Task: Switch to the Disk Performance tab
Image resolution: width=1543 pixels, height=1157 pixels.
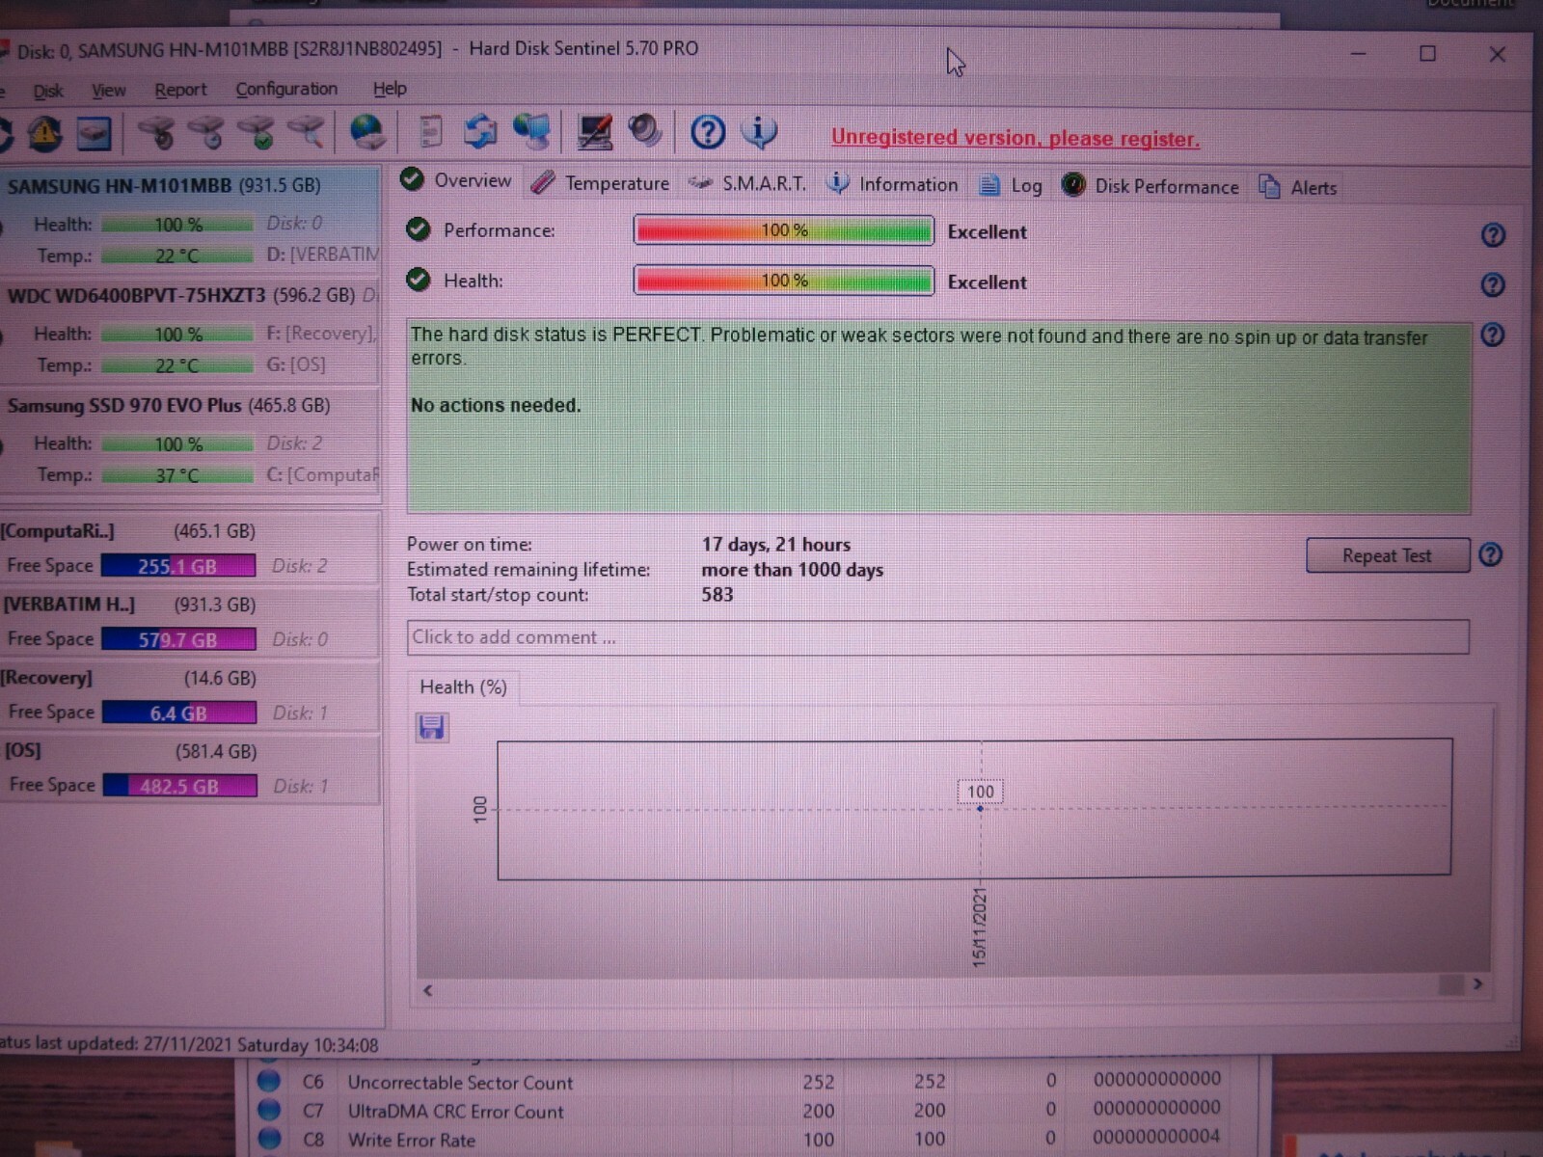Action: tap(1150, 185)
